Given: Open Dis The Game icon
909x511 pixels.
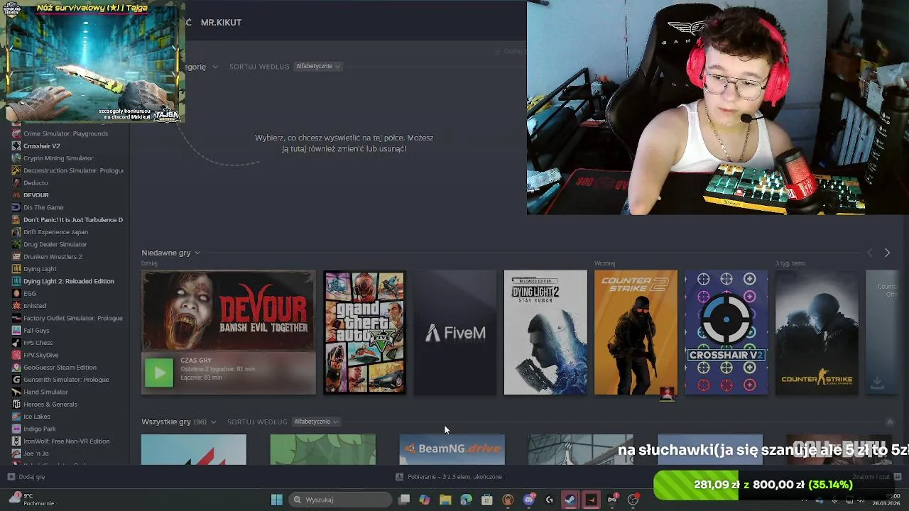Looking at the screenshot, I should click(x=16, y=207).
